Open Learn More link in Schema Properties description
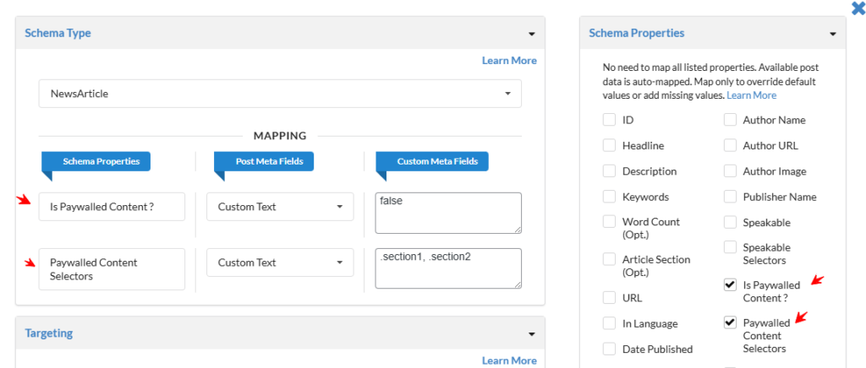 point(751,95)
